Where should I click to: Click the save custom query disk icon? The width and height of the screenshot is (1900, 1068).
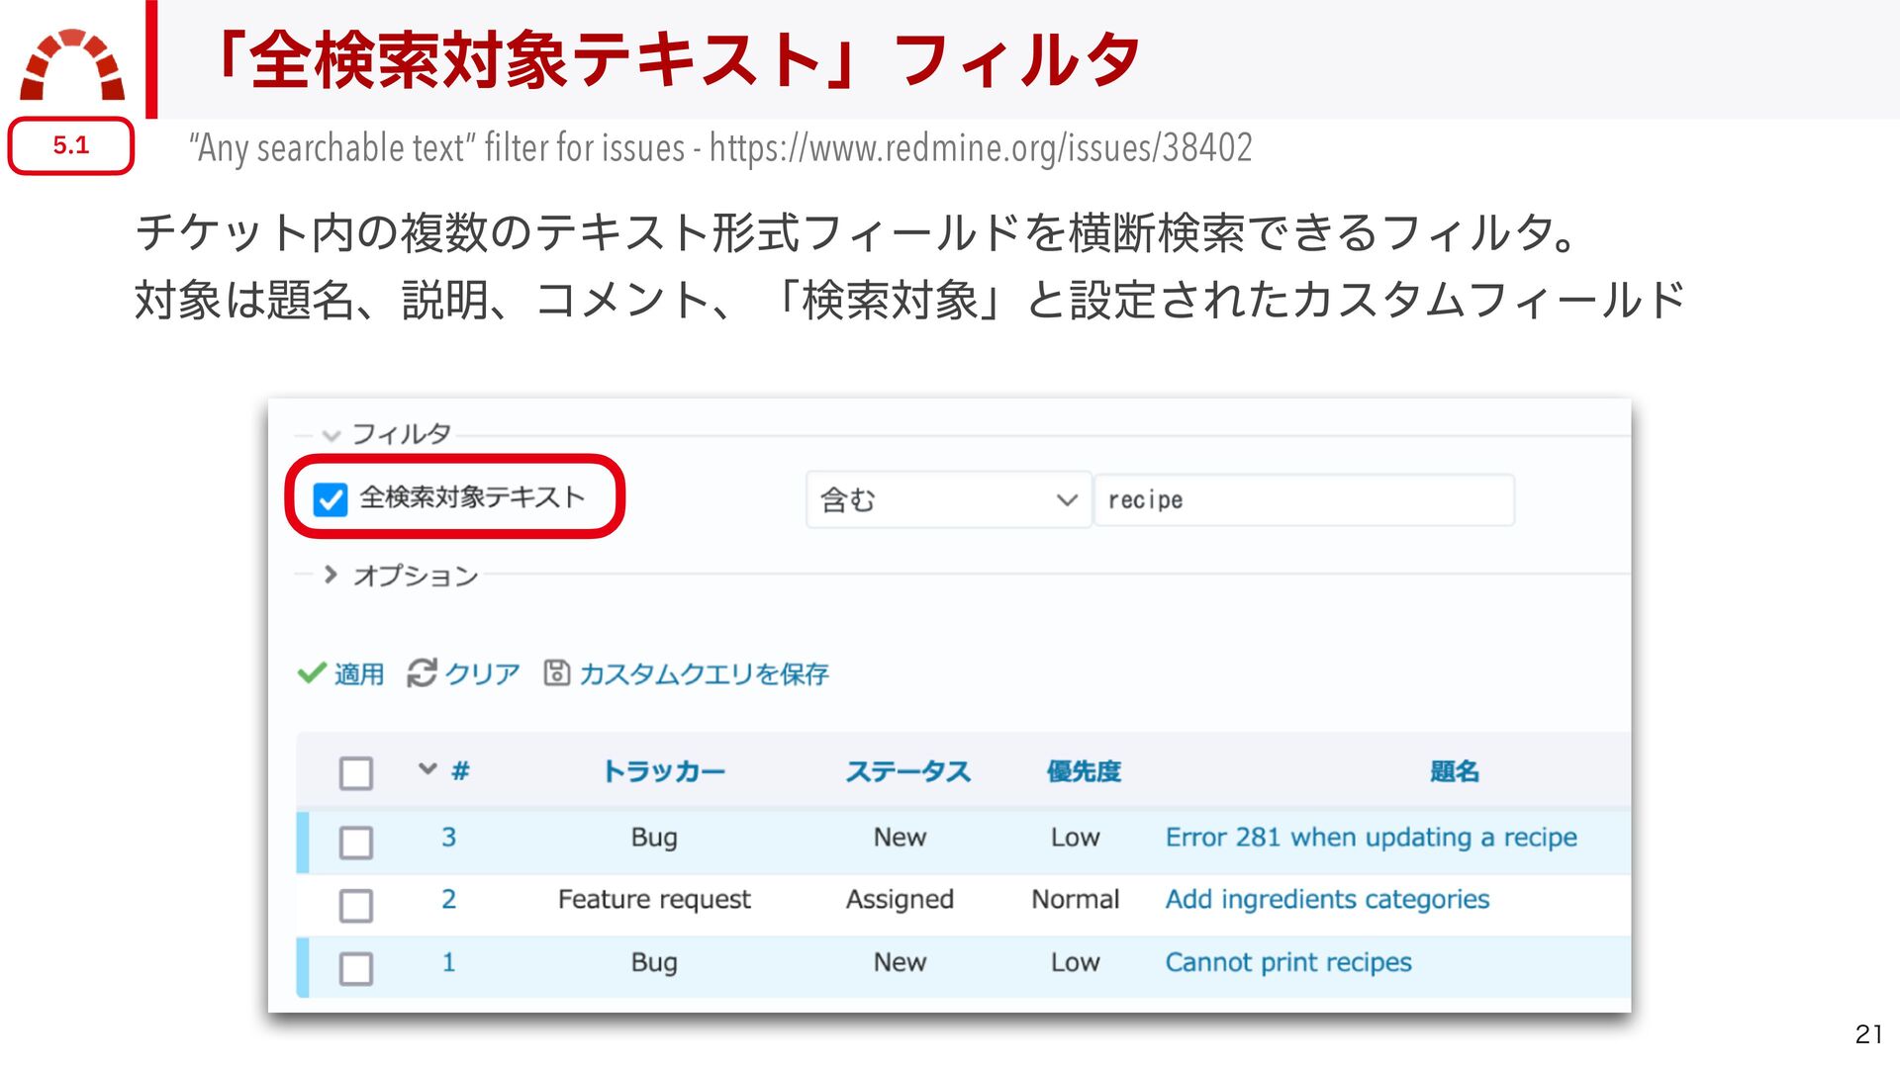(556, 673)
